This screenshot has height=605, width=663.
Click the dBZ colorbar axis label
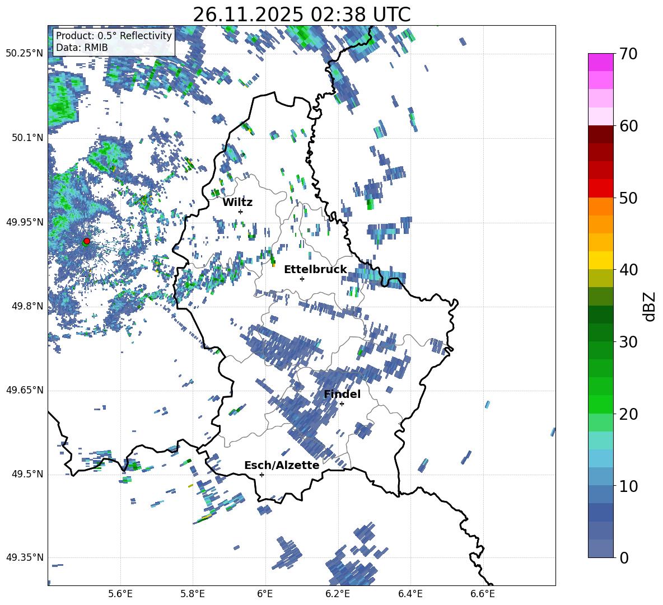tap(650, 306)
